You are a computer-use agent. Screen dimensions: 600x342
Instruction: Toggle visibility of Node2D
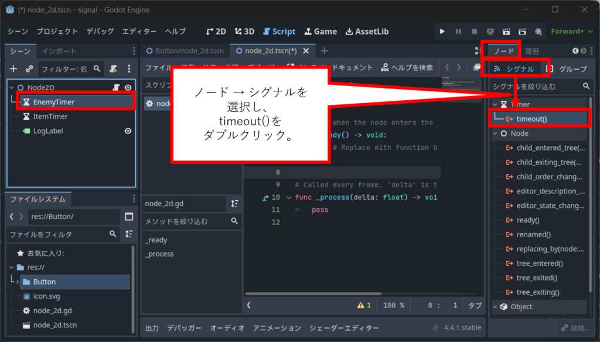point(128,88)
